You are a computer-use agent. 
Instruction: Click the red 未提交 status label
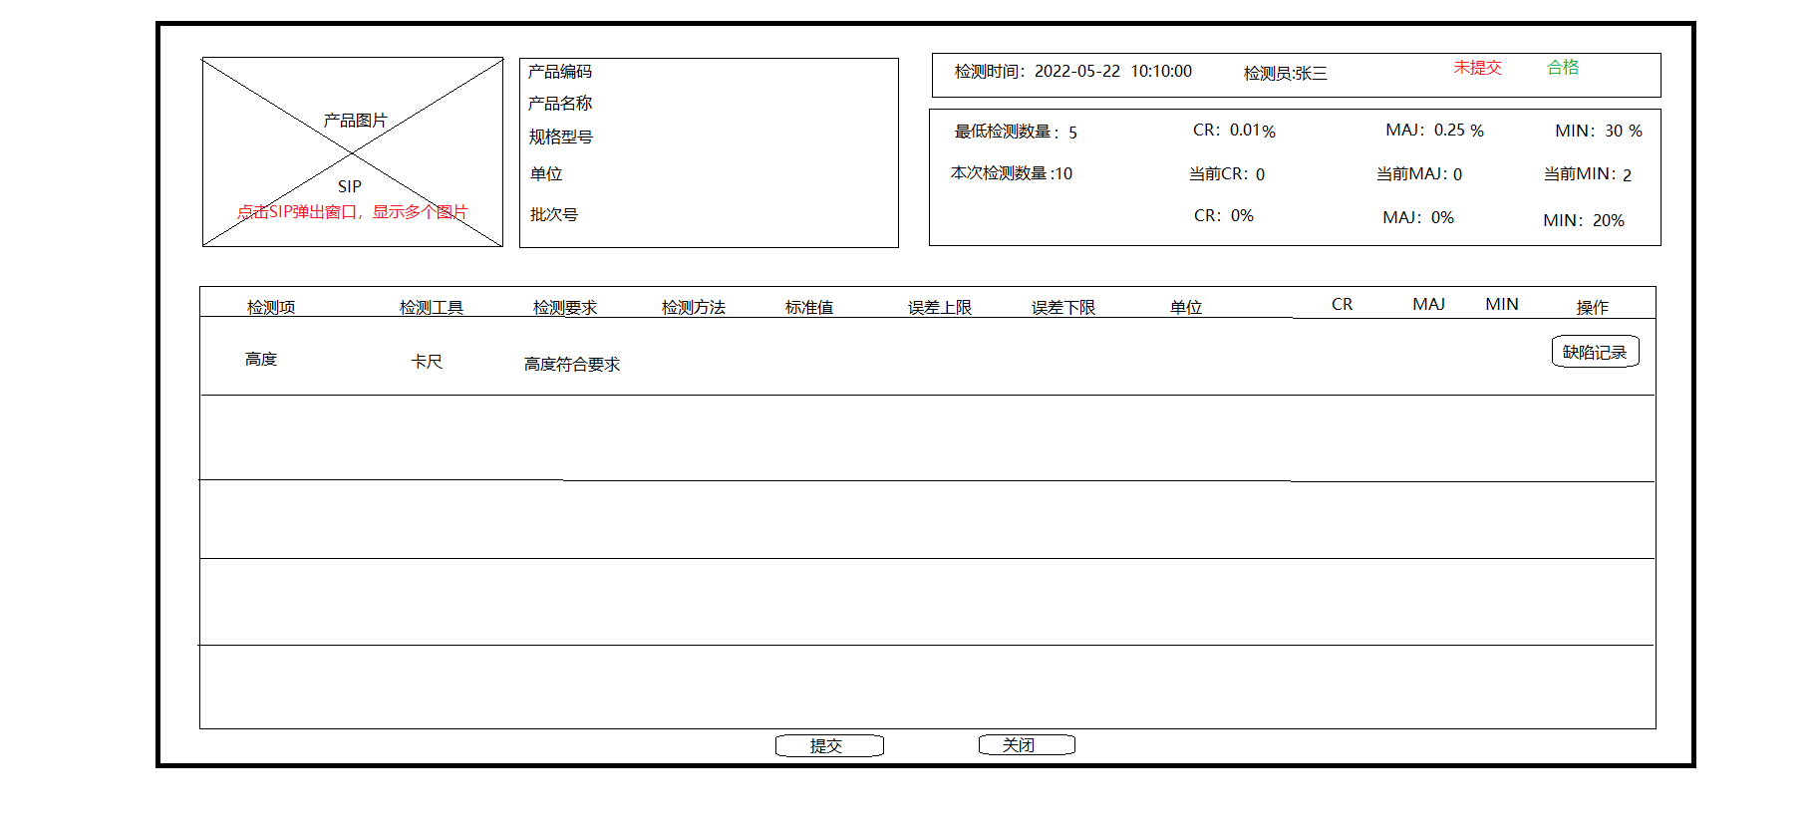point(1476,68)
